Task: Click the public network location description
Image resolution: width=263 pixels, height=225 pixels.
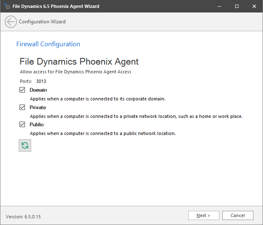Action: point(103,133)
